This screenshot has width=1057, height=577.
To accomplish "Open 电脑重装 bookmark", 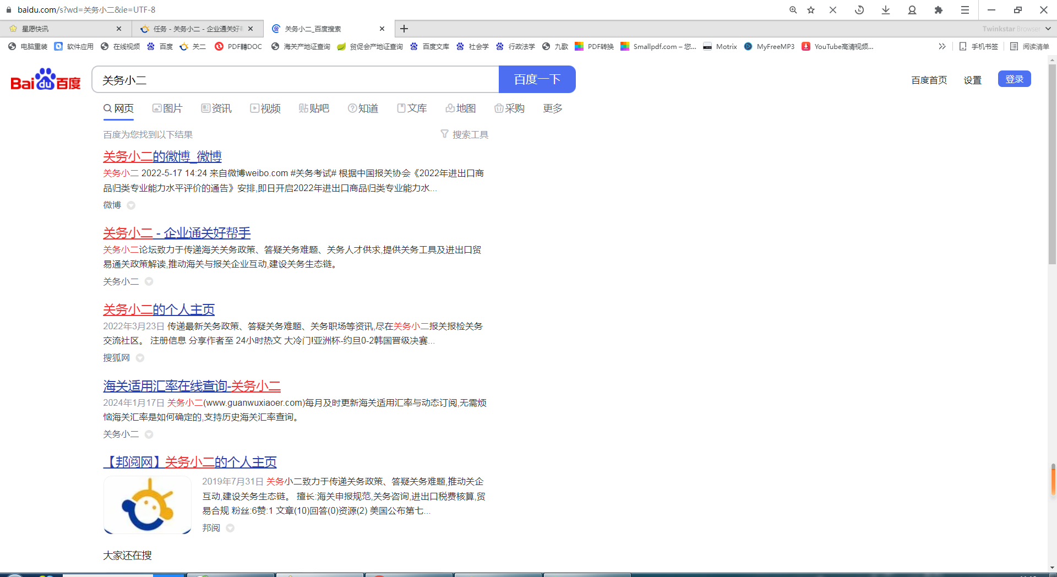I will [x=28, y=47].
